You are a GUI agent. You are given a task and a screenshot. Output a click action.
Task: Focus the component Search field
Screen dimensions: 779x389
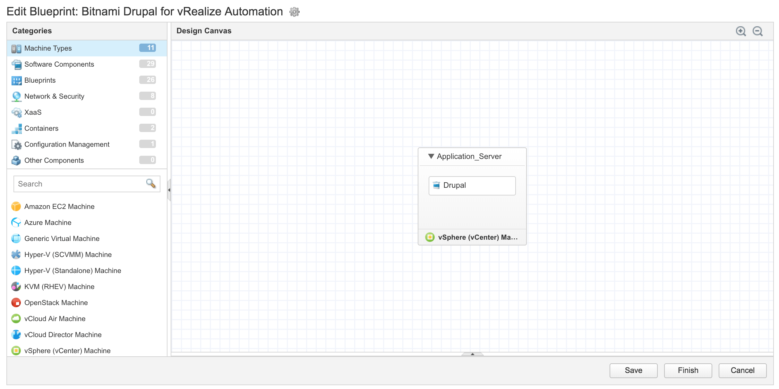coord(87,184)
